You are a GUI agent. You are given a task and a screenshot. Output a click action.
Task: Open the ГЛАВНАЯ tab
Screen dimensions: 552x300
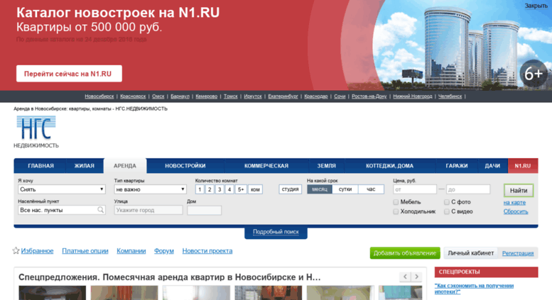[x=40, y=166]
